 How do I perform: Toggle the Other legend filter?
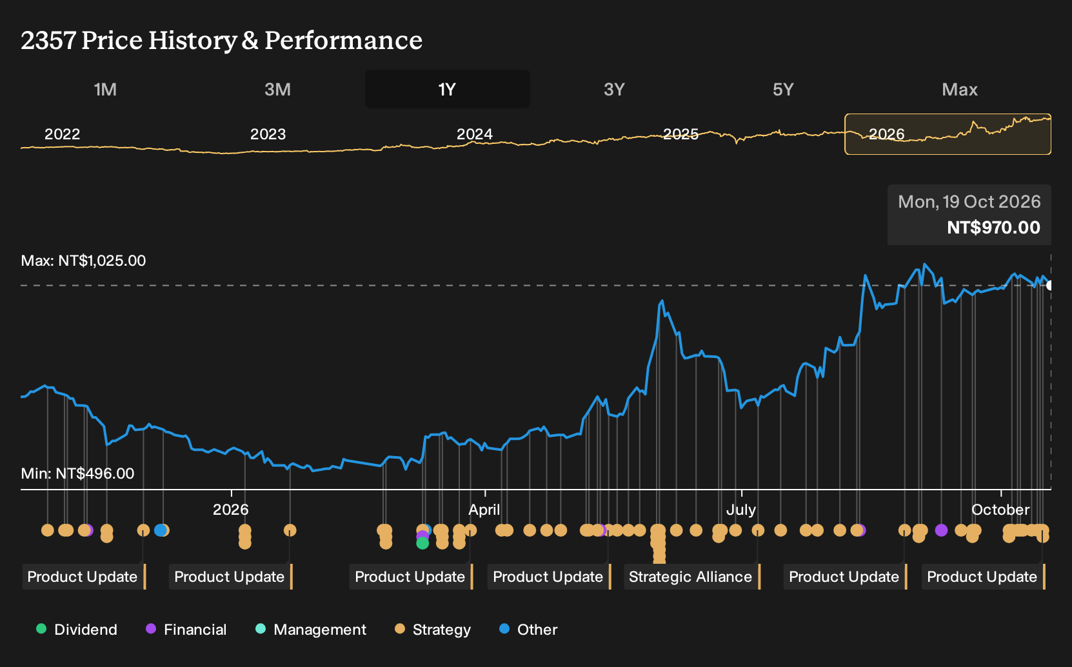(x=528, y=630)
